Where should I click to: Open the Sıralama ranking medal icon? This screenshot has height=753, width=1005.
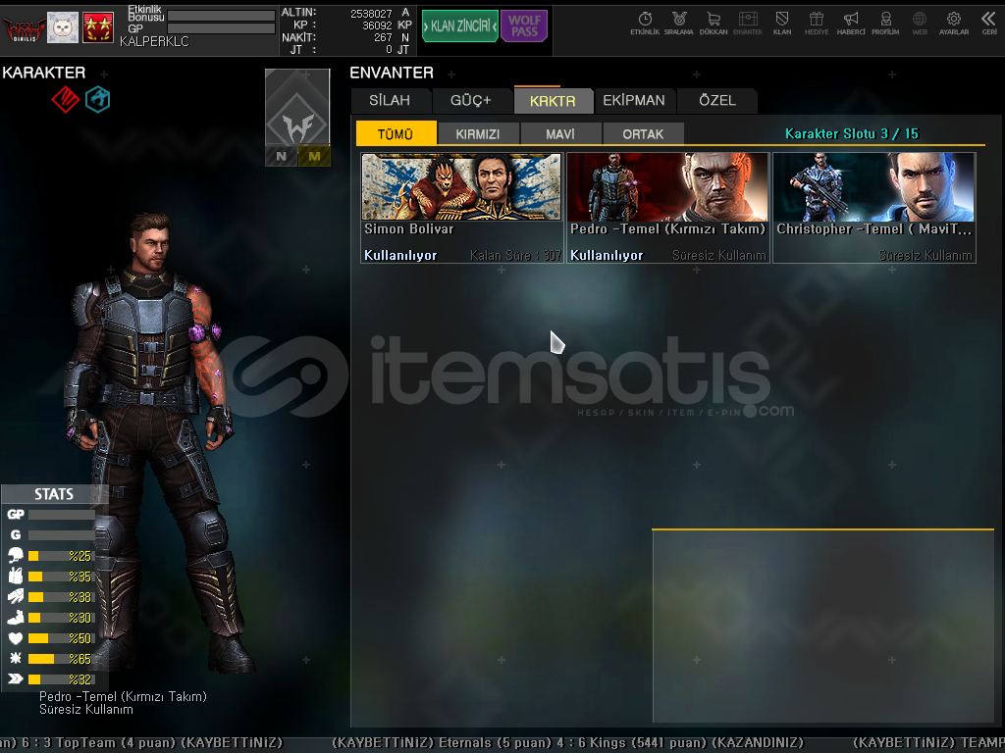coord(679,24)
